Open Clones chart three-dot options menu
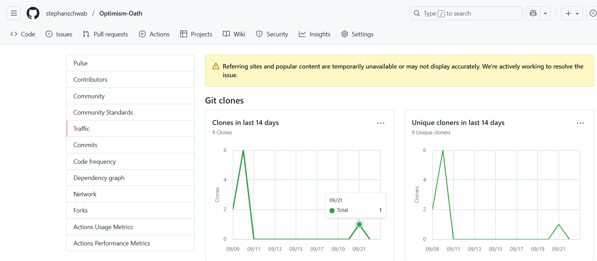This screenshot has height=261, width=597. coord(381,123)
